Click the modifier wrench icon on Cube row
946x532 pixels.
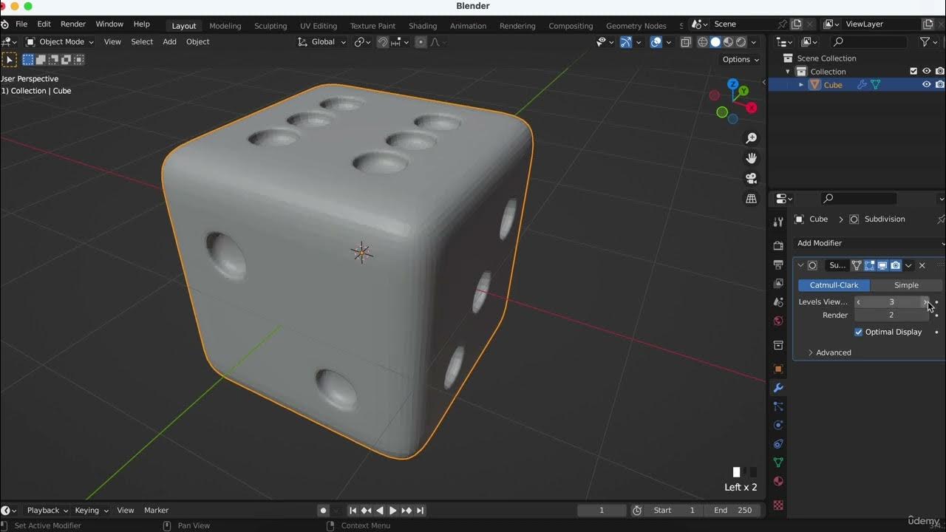click(x=862, y=85)
